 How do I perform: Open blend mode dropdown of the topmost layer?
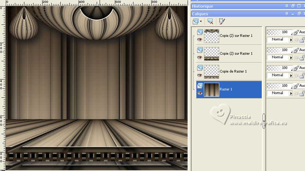(280, 39)
